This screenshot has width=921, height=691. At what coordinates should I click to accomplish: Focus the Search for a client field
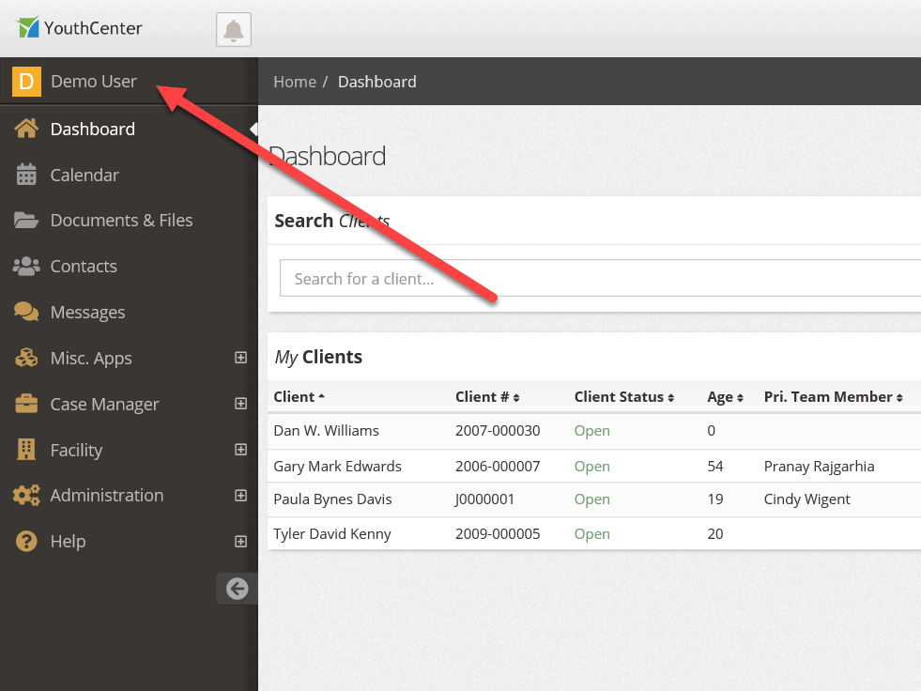(600, 278)
